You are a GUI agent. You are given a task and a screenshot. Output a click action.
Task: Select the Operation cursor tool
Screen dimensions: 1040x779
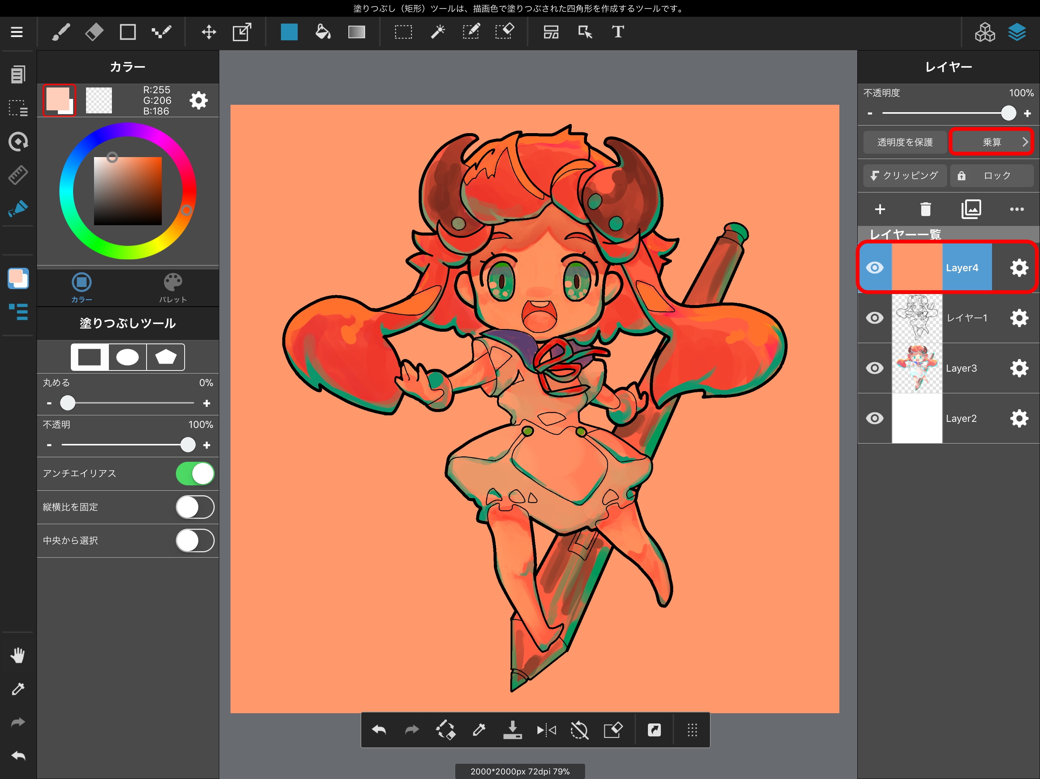click(584, 32)
